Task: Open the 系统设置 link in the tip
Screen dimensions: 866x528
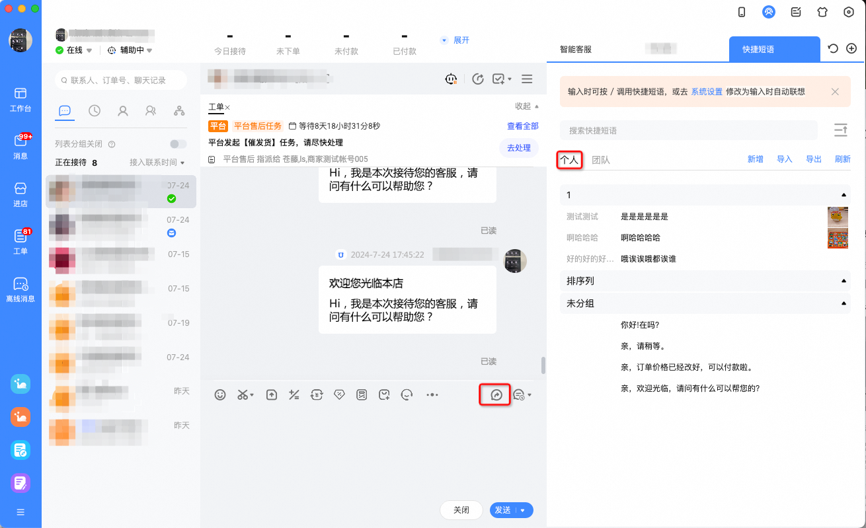Action: tap(707, 92)
